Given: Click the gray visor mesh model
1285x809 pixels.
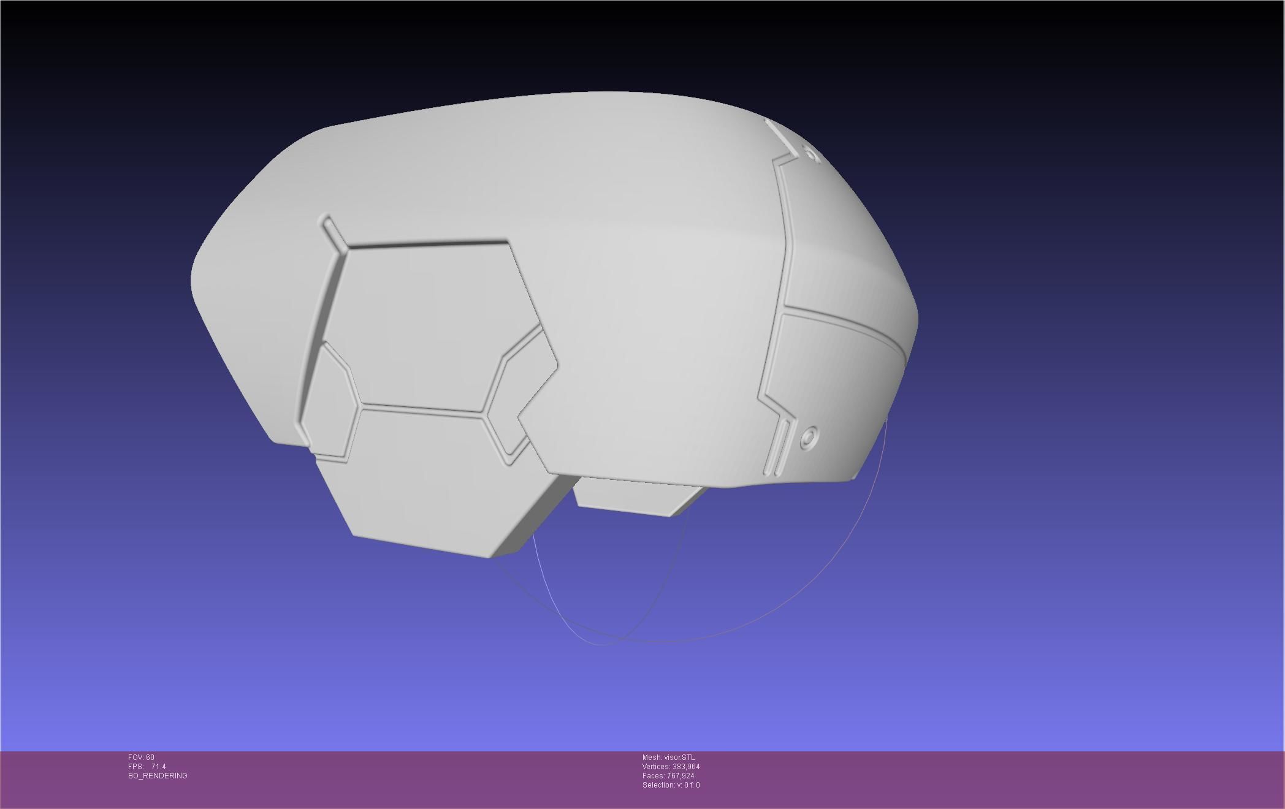Looking at the screenshot, I should [x=555, y=325].
